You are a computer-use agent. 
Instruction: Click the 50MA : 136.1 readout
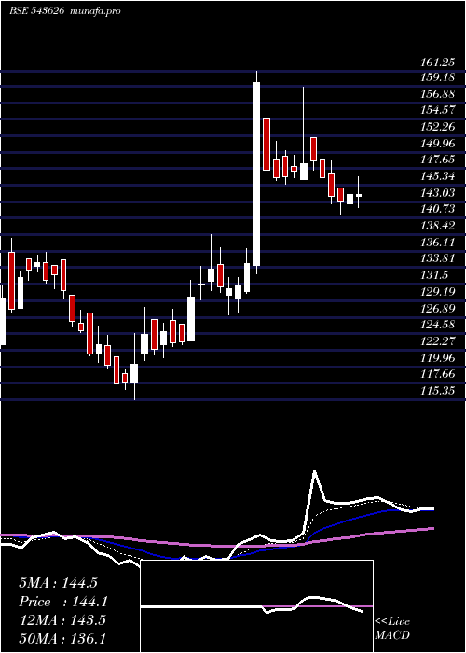[62, 638]
